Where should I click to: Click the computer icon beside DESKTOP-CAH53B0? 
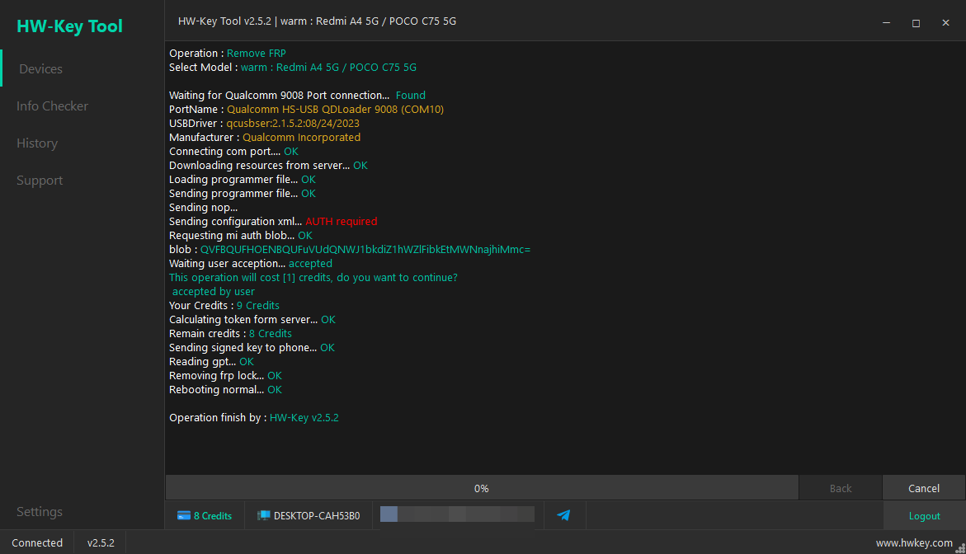264,516
